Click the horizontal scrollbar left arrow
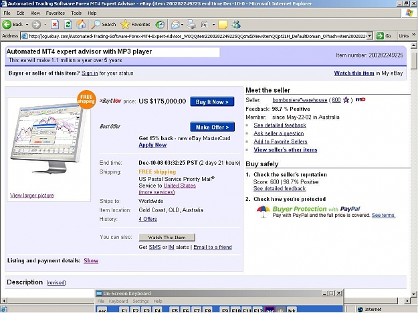This screenshot has width=418, height=313. tap(4, 301)
